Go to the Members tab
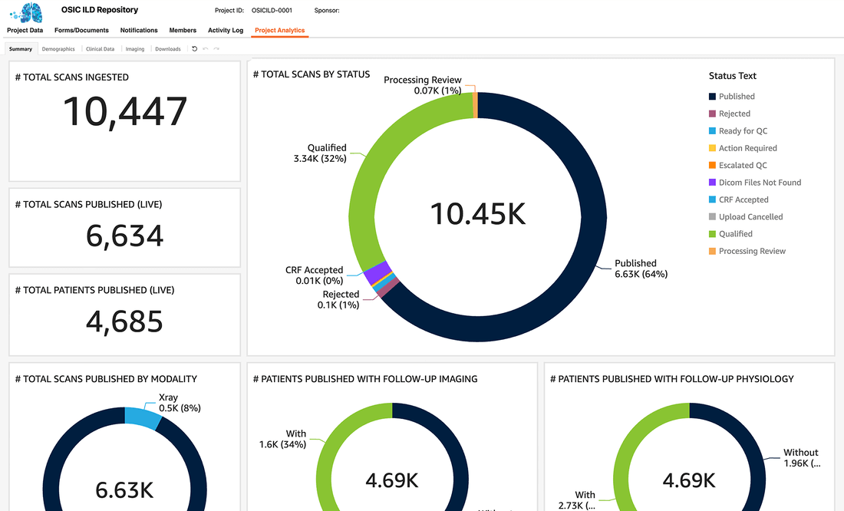 click(x=183, y=31)
